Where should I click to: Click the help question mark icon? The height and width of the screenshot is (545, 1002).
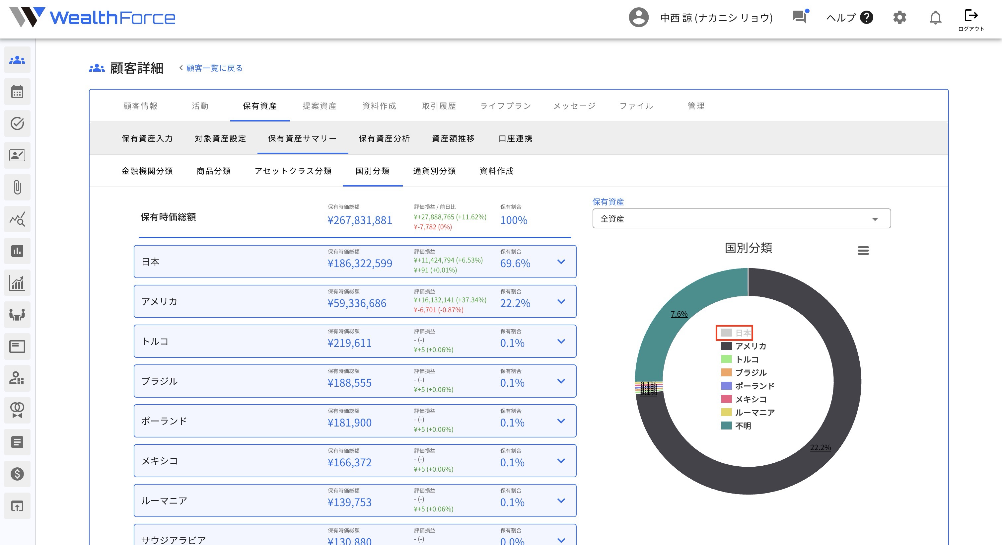pyautogui.click(x=867, y=18)
